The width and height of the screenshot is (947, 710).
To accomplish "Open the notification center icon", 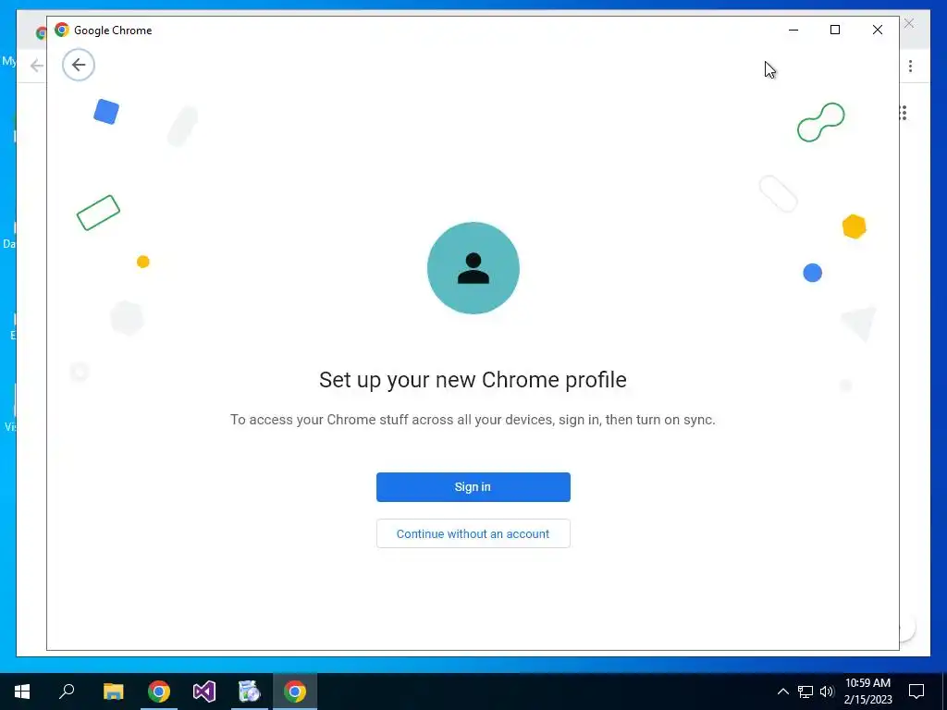I will (916, 692).
